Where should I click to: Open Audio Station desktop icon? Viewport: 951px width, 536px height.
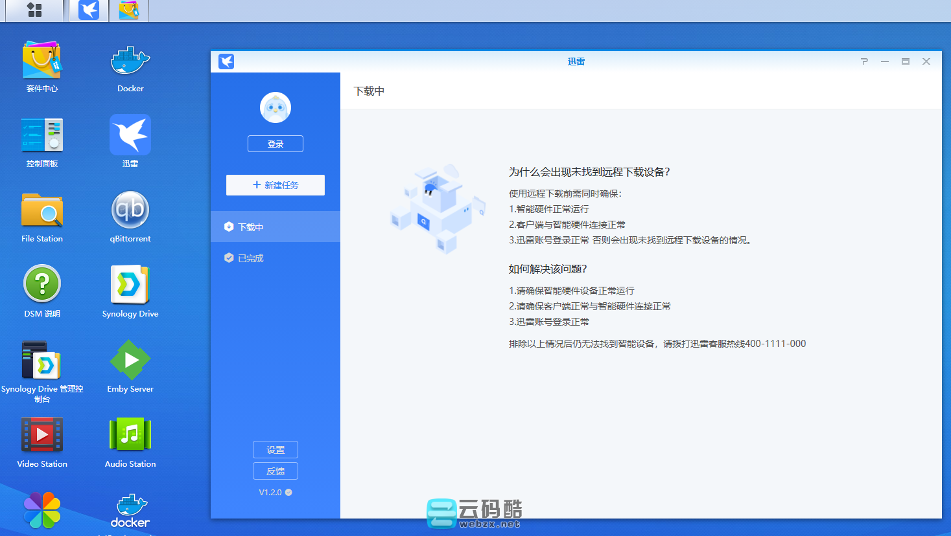(130, 436)
